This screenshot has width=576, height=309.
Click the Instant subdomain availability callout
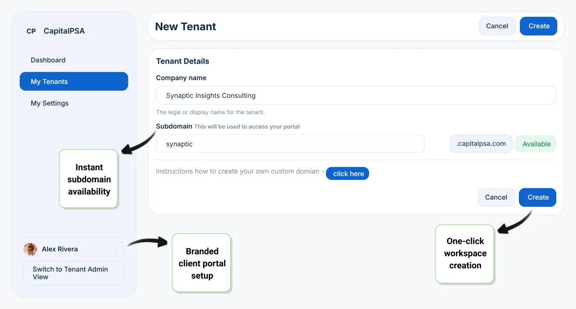click(89, 179)
